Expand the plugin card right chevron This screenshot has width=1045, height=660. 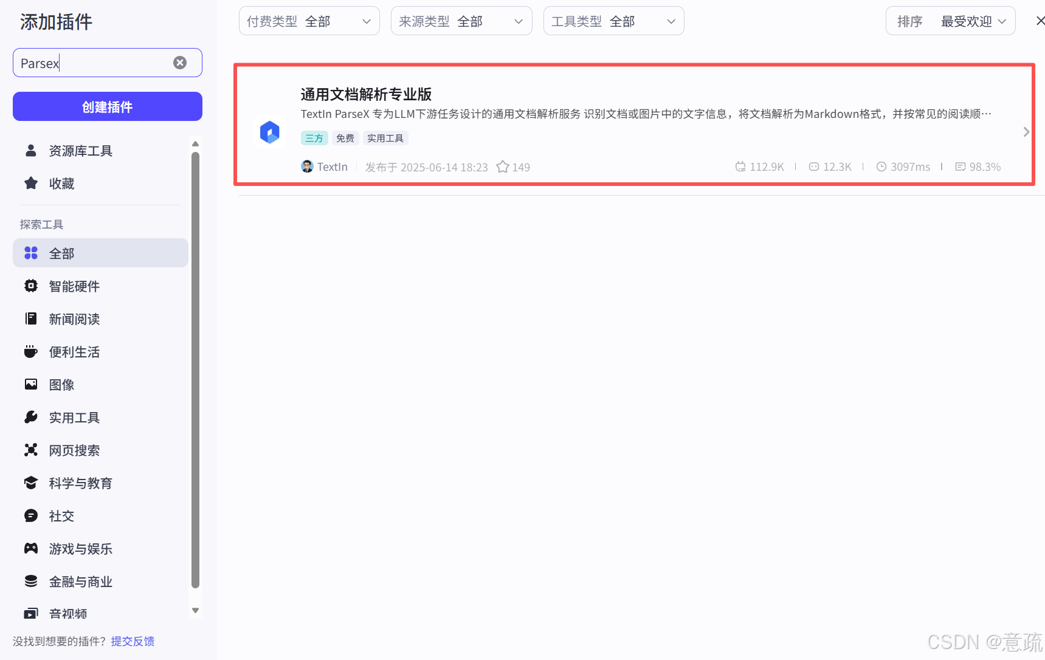tap(1026, 132)
